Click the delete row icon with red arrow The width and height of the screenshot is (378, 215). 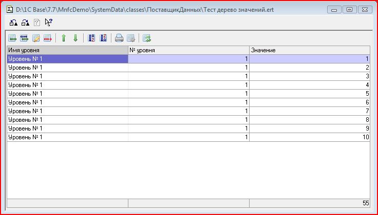coord(48,38)
